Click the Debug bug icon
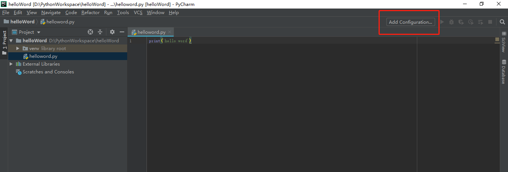508x172 pixels. (x=451, y=22)
